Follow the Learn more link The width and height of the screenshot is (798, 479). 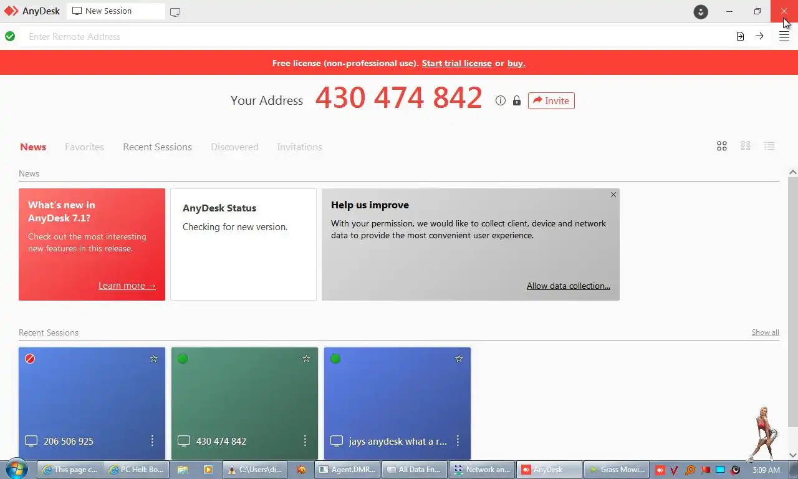(x=127, y=286)
